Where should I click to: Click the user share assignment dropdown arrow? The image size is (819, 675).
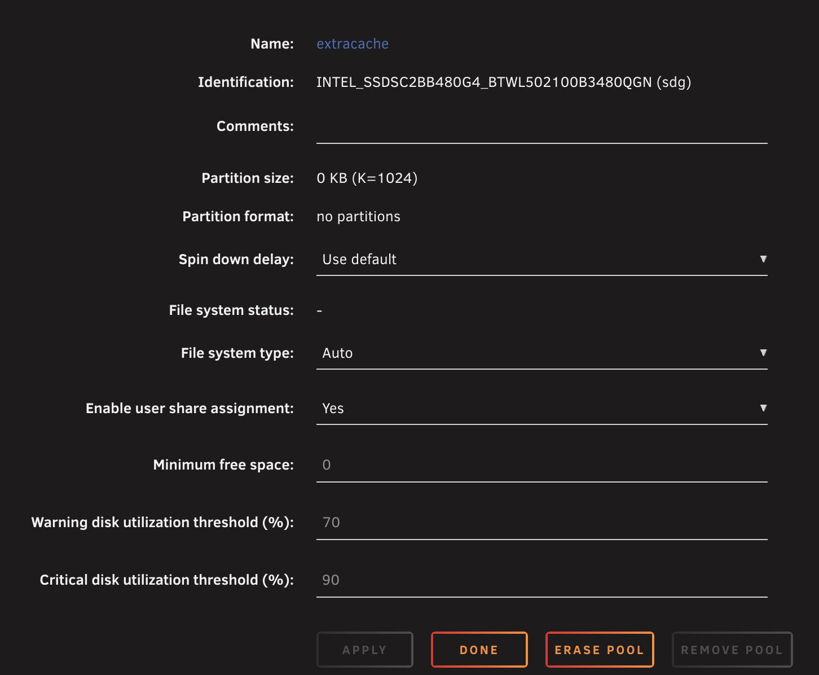[x=763, y=408]
